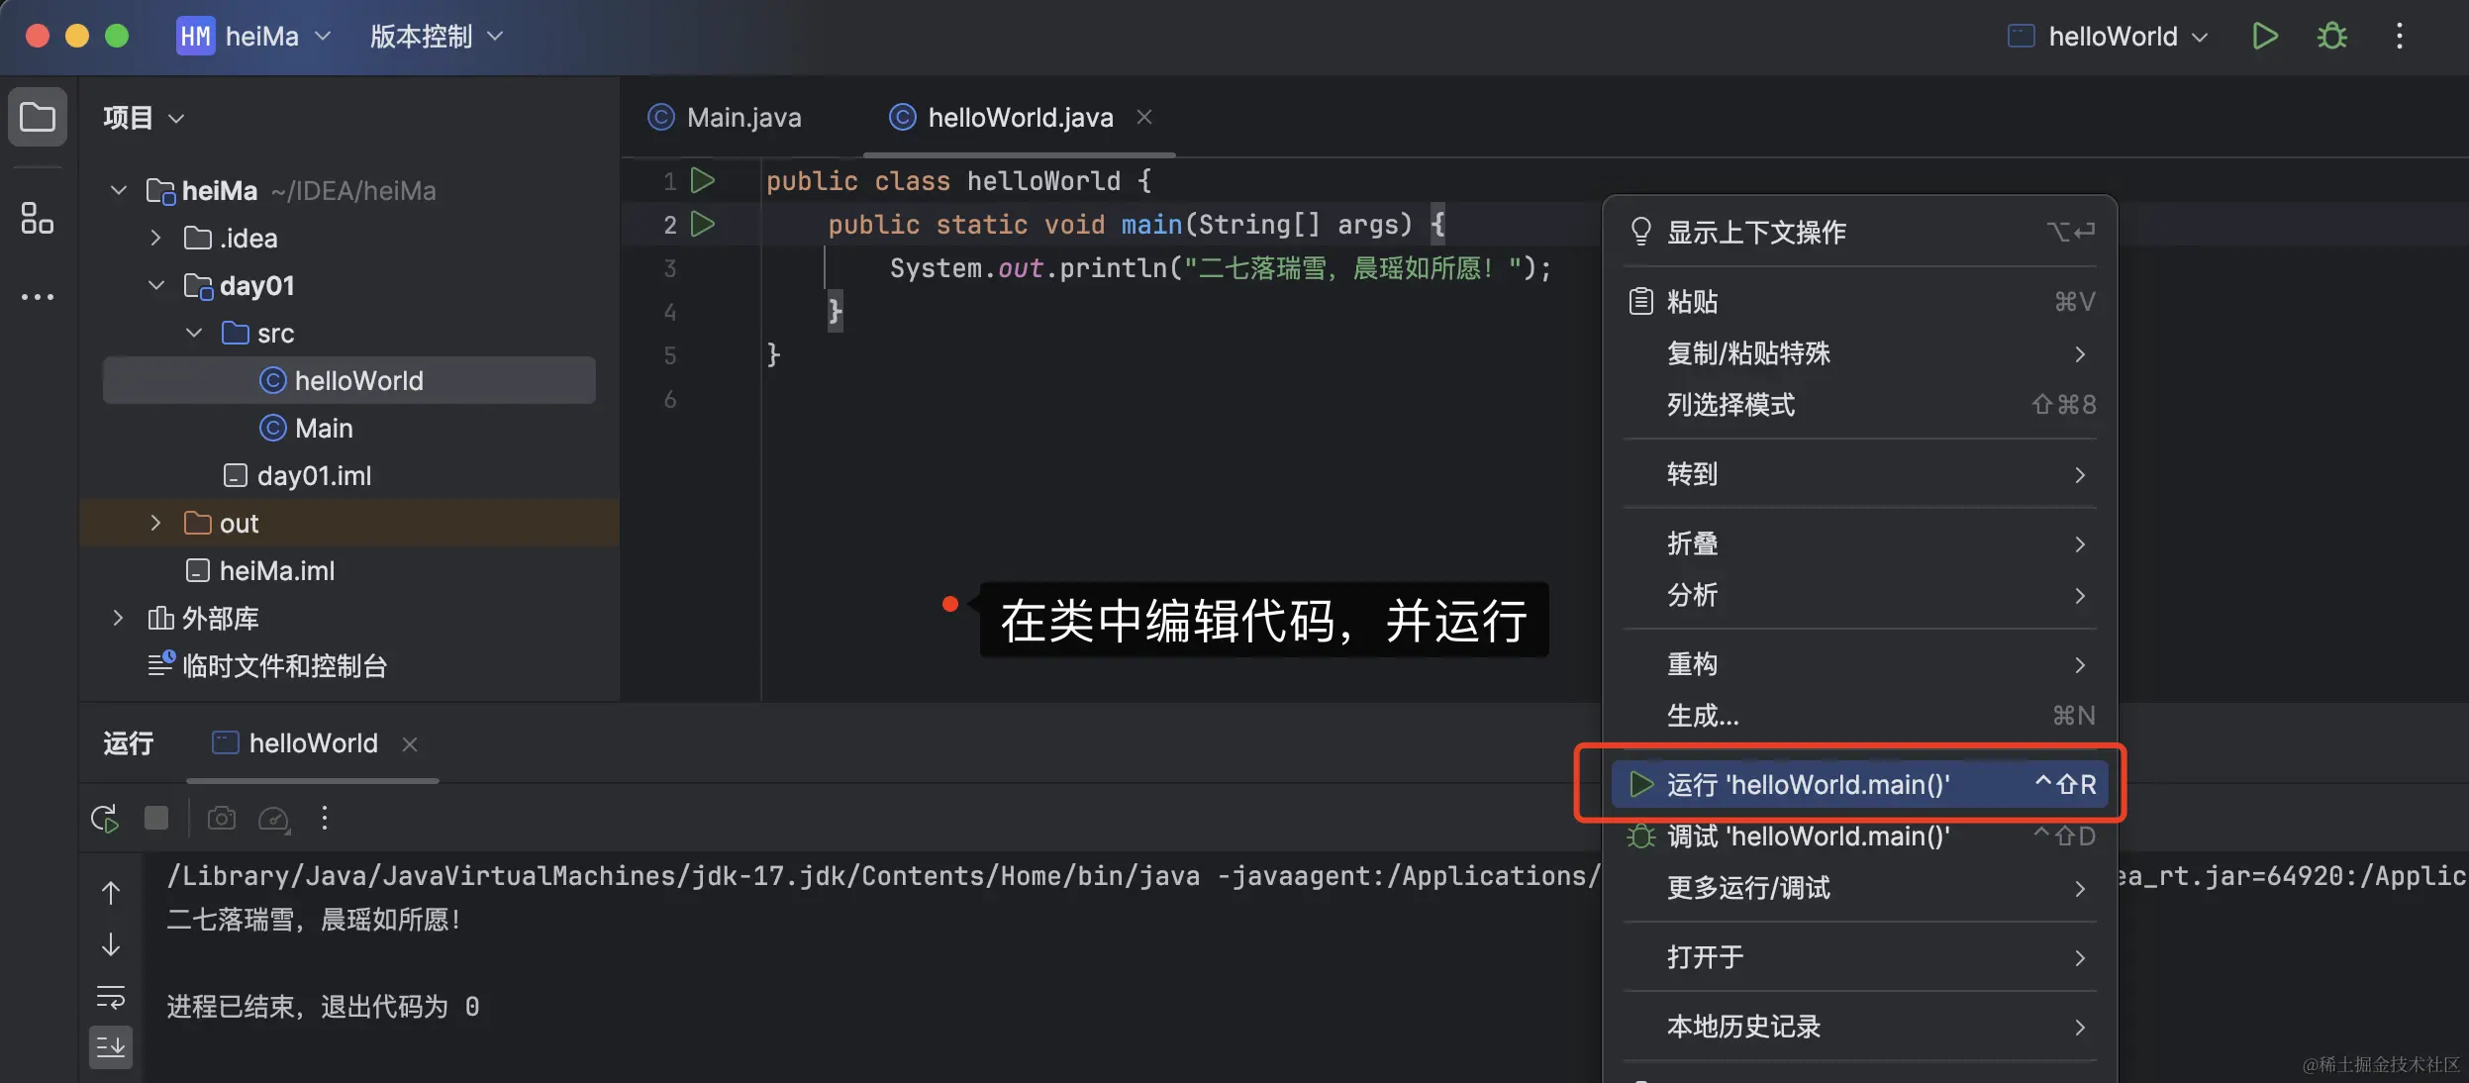Open the Structure tool window icon
This screenshot has width=2469, height=1083.
(38, 218)
